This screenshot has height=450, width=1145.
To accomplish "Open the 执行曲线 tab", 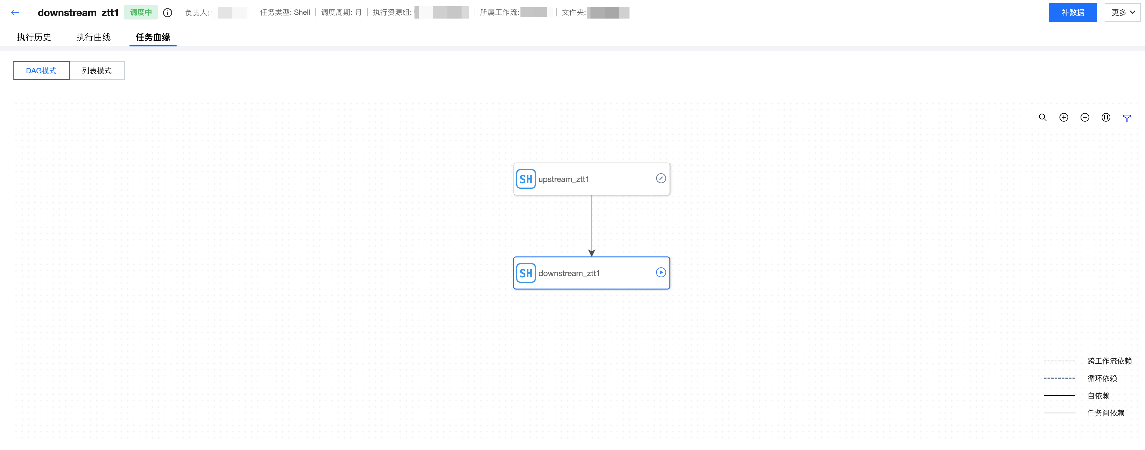I will click(93, 37).
